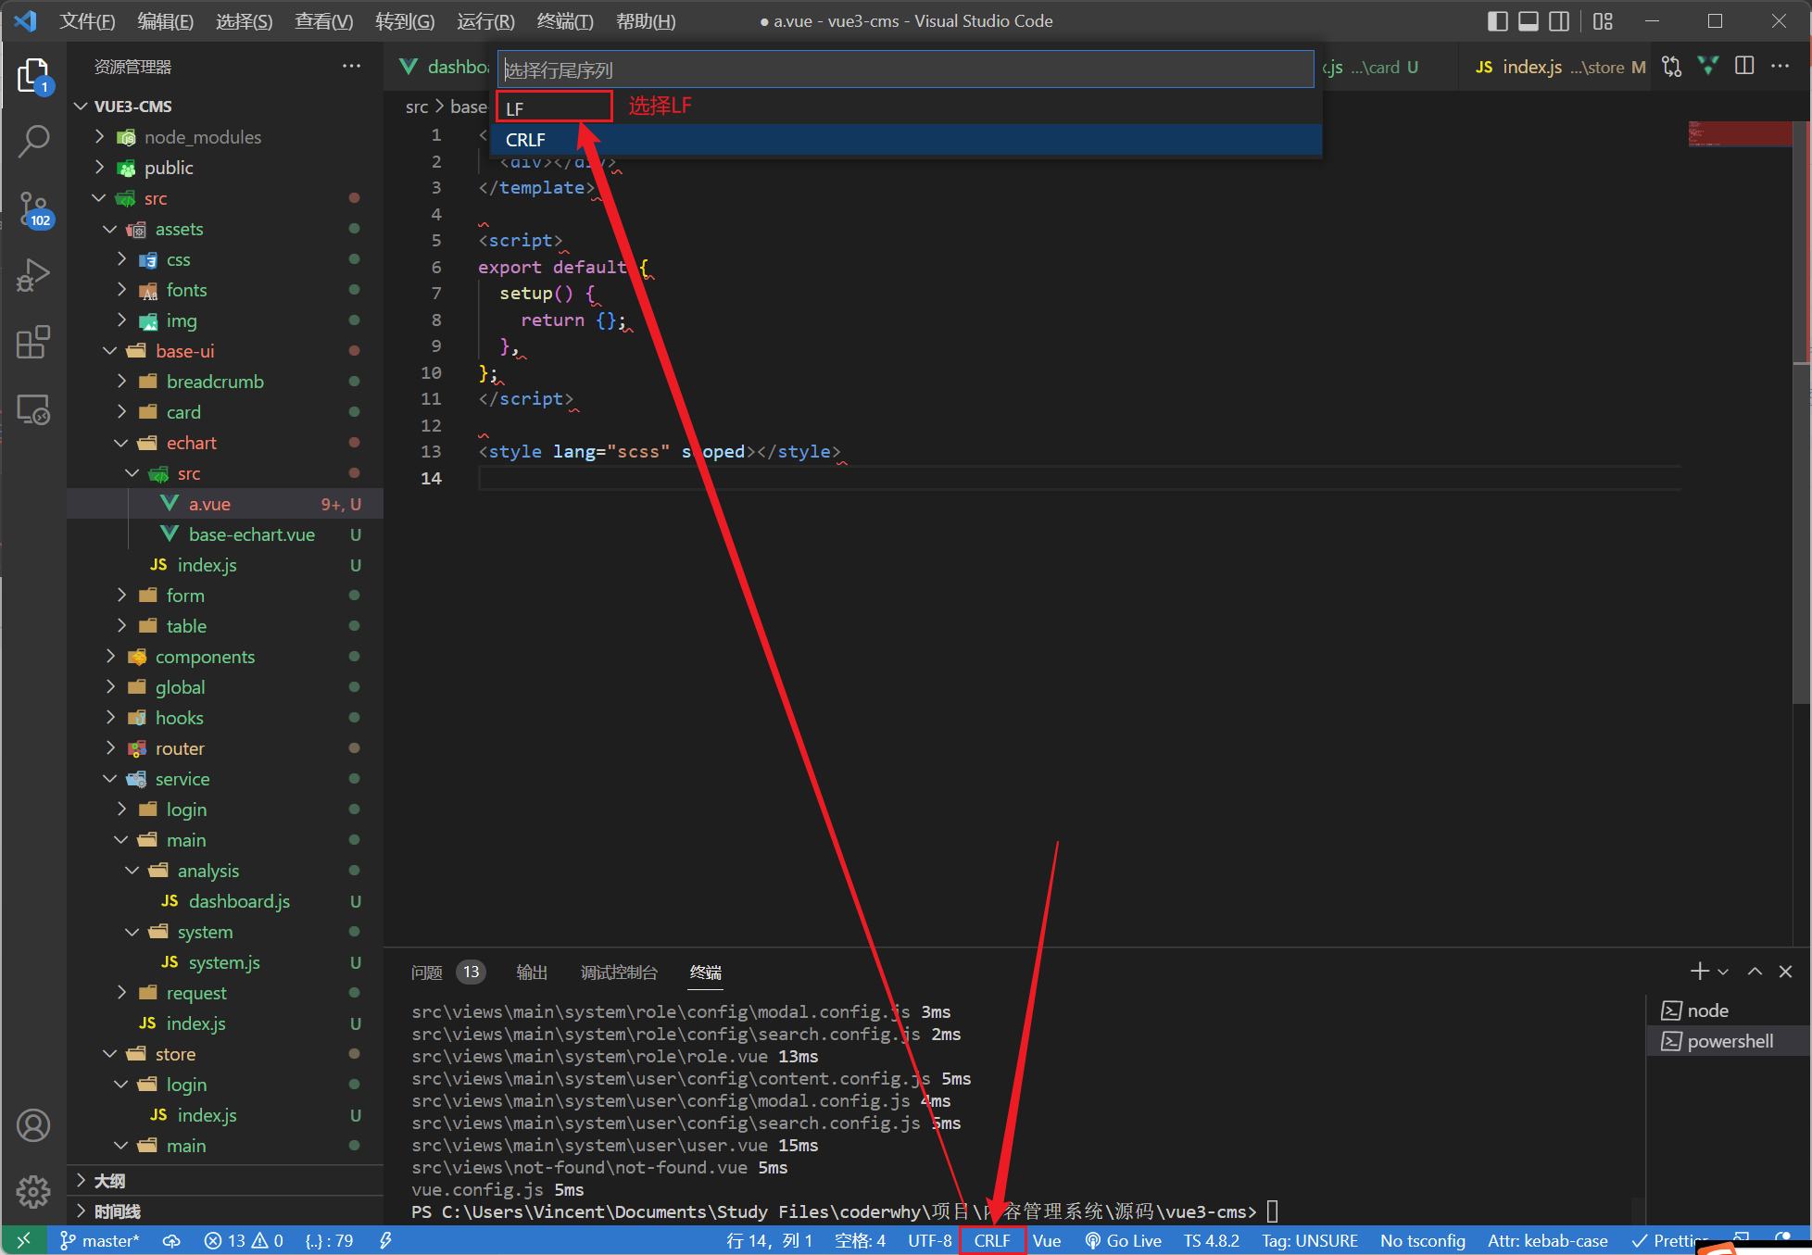Screen dimensions: 1812x1255
Task: Click Go Live in the status bar
Action: point(1124,1240)
